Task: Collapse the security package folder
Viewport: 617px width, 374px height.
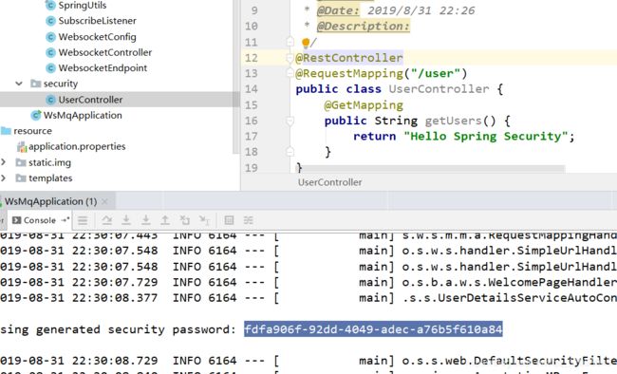Action: point(18,84)
